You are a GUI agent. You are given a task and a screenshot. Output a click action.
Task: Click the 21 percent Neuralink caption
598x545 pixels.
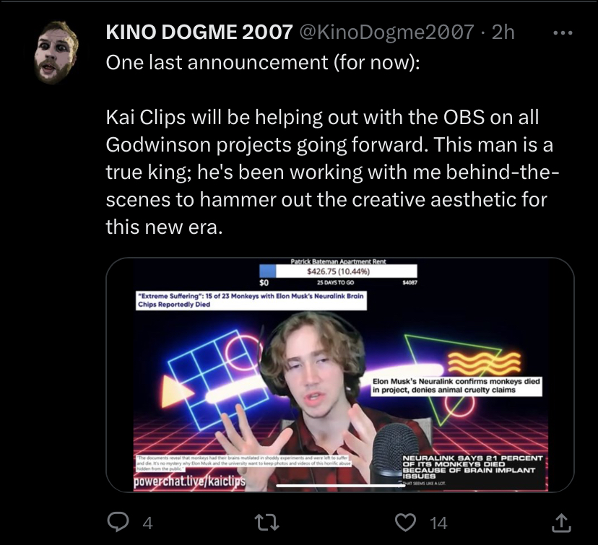pos(472,467)
